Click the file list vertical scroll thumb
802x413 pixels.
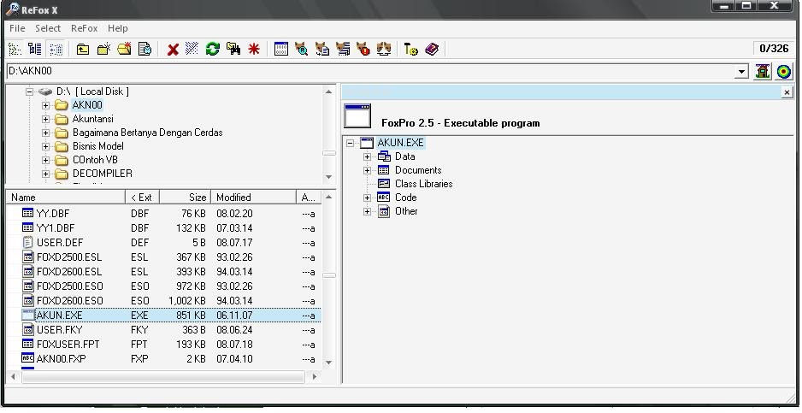pos(329,276)
